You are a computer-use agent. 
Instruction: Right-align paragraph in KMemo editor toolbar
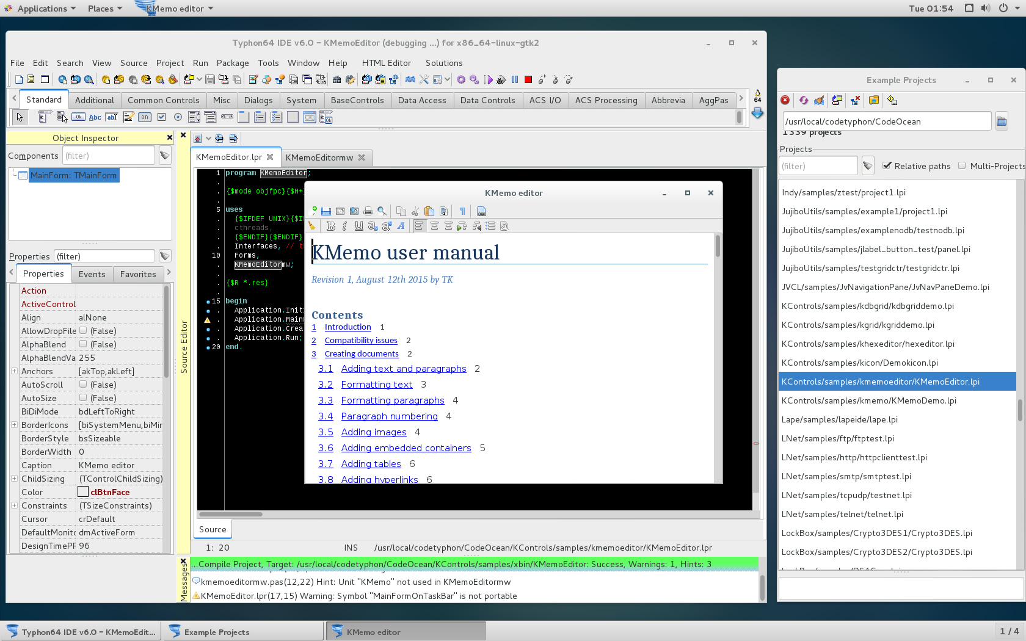pyautogui.click(x=448, y=226)
